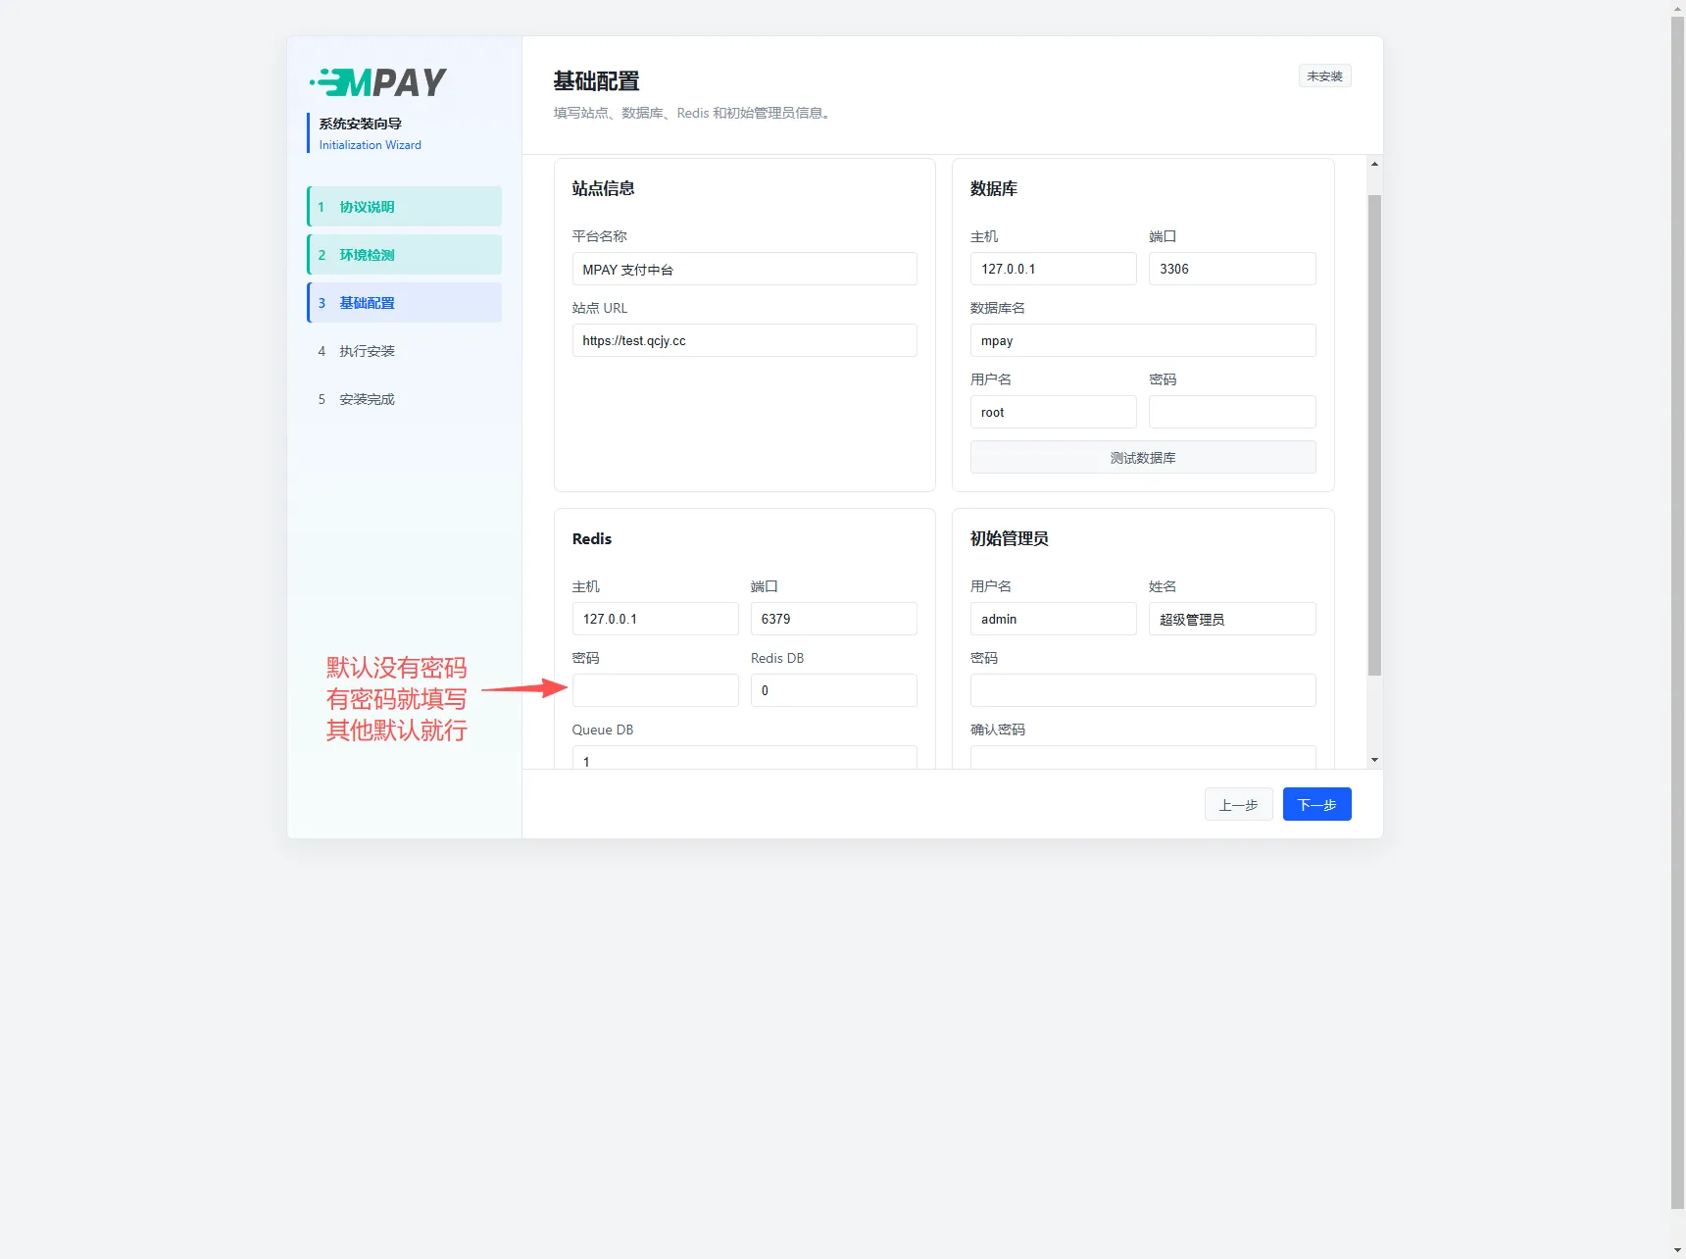The image size is (1686, 1259).
Task: Focus the admin 密码 field
Action: (1143, 690)
